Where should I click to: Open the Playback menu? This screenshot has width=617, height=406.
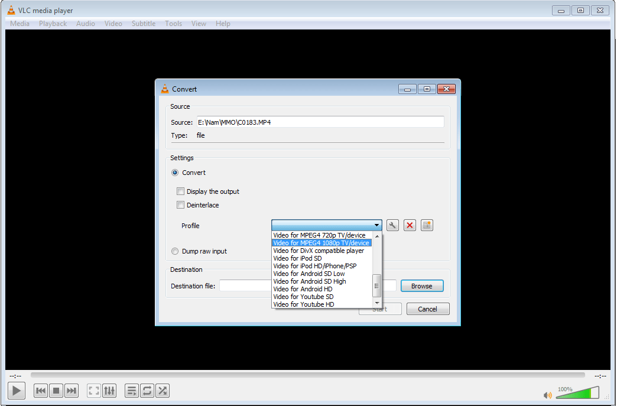(53, 24)
